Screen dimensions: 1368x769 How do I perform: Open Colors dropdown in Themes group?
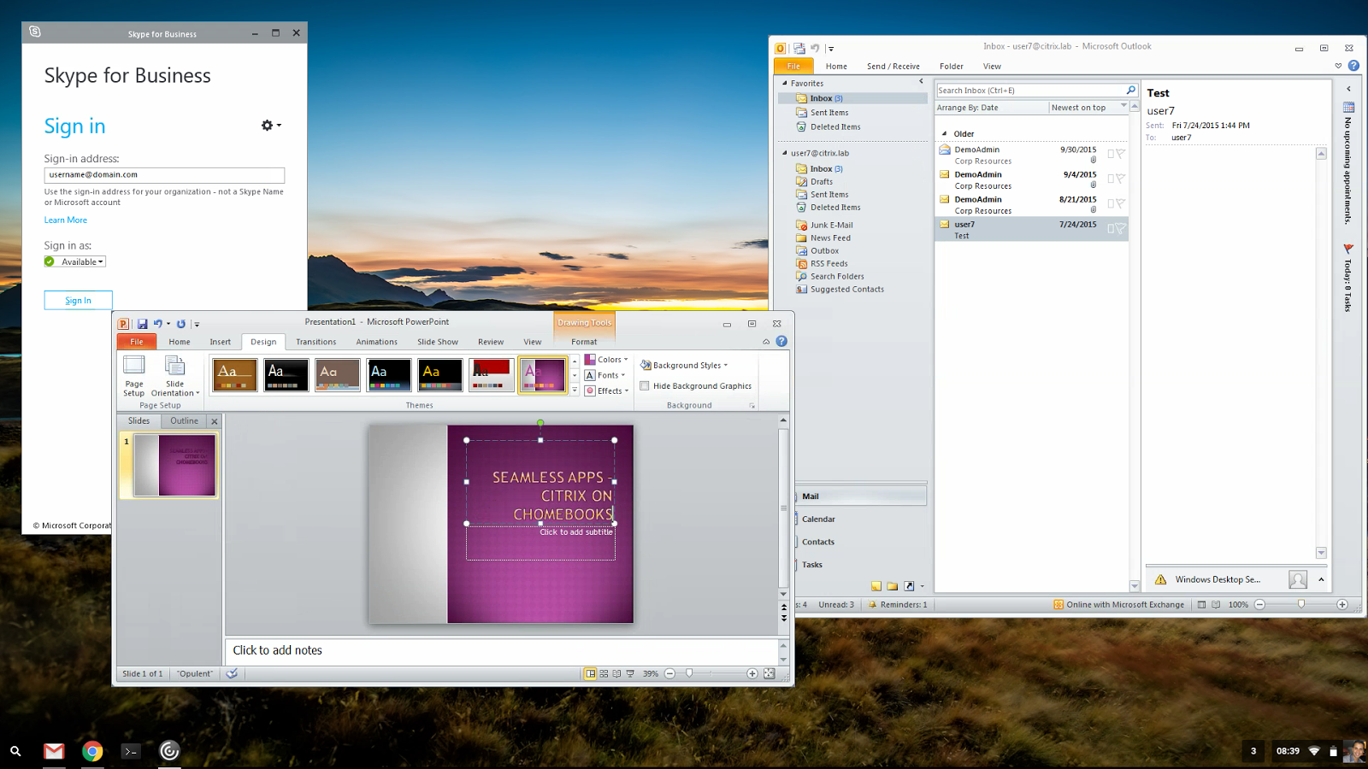(x=606, y=360)
